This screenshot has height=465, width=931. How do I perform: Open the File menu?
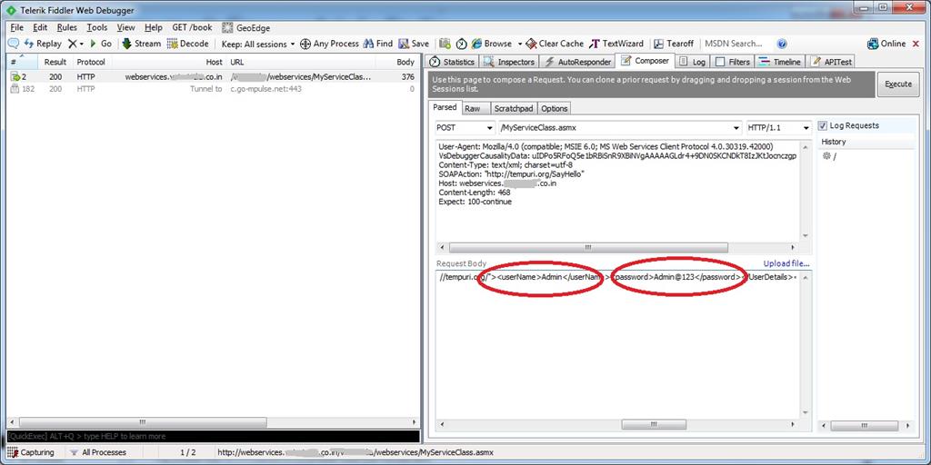16,28
